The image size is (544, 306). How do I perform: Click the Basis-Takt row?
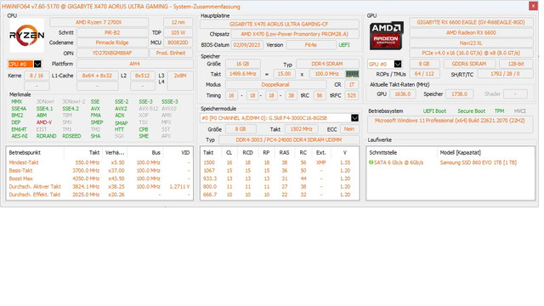pyautogui.click(x=99, y=170)
